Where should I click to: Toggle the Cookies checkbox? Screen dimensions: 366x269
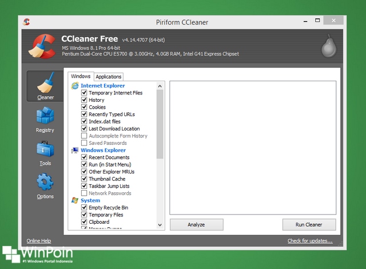[x=84, y=107]
